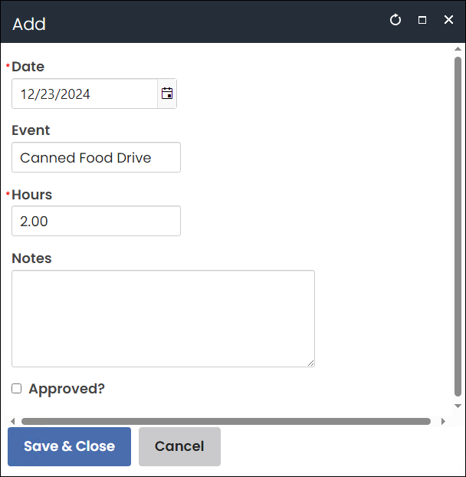Open the Date calendar picker icon
The width and height of the screenshot is (466, 477).
point(167,94)
